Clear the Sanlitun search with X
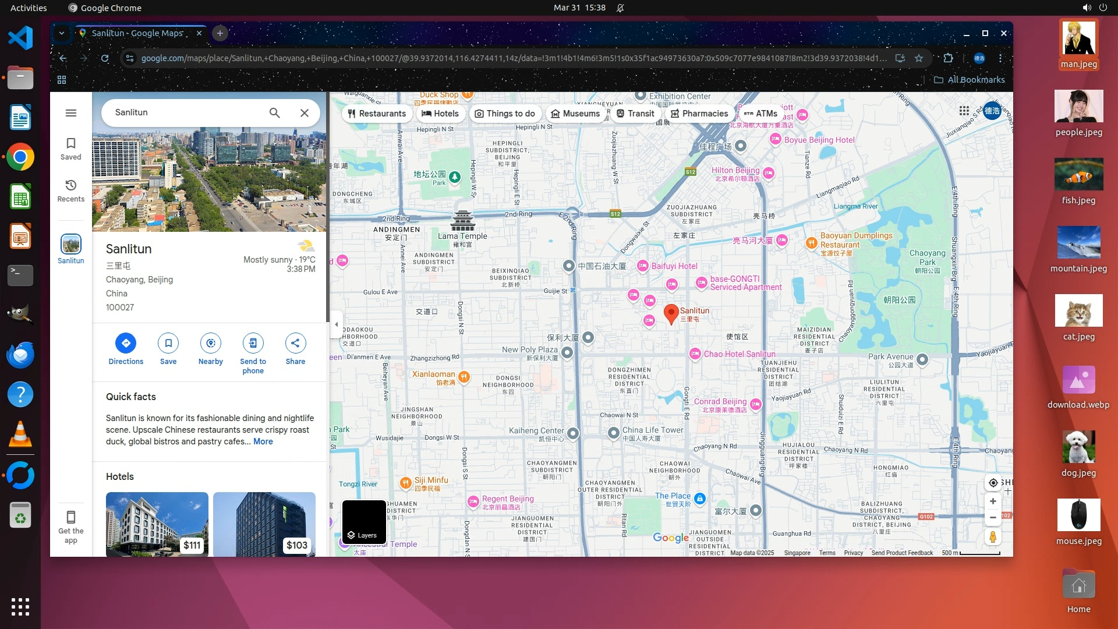The height and width of the screenshot is (629, 1118). coord(305,113)
